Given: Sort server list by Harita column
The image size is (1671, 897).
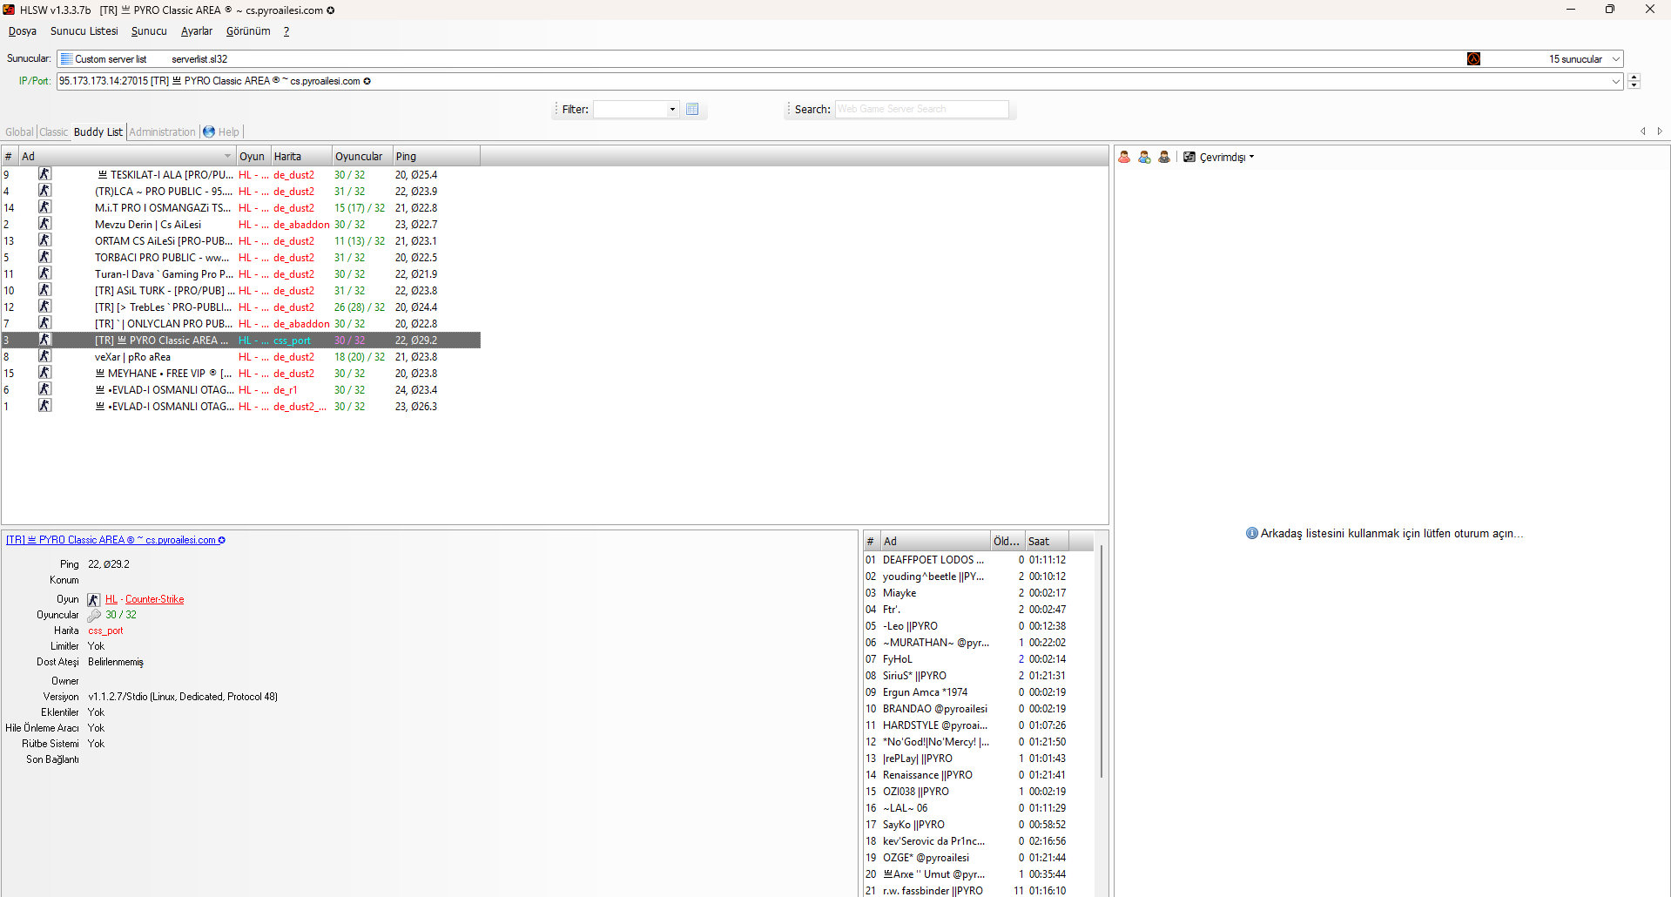Looking at the screenshot, I should (x=301, y=157).
